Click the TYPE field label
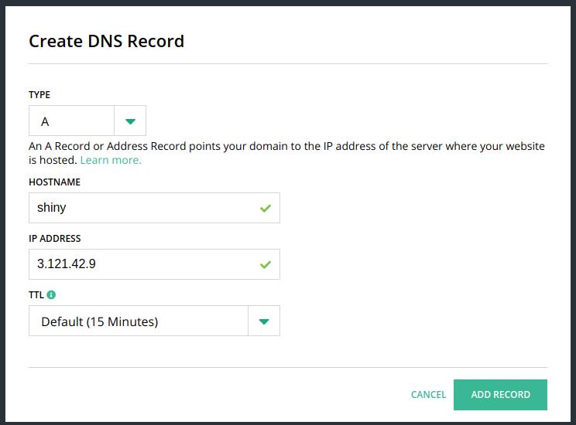This screenshot has width=576, height=425. (39, 94)
